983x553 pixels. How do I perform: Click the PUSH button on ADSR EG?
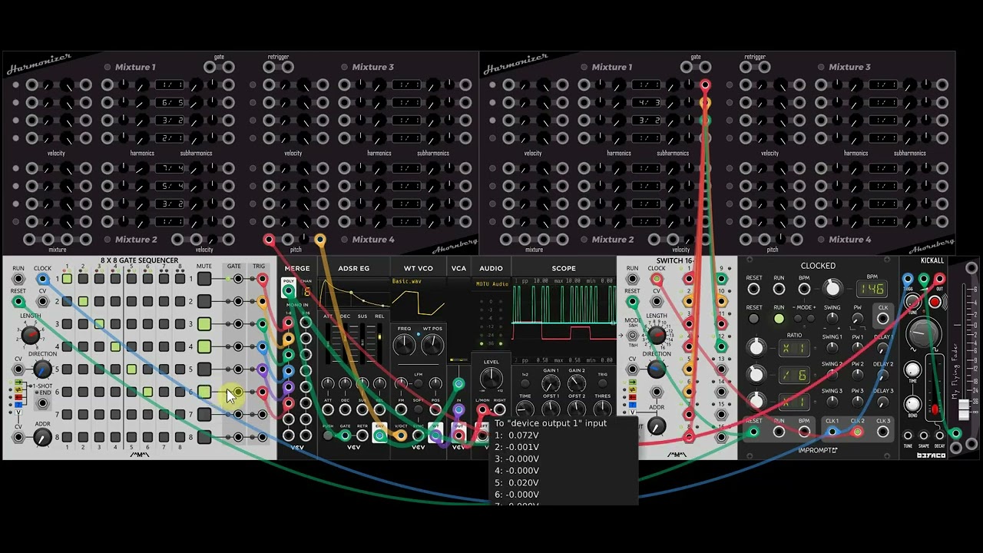click(328, 435)
